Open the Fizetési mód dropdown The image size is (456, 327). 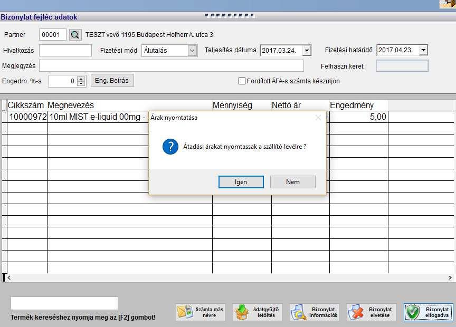click(x=192, y=51)
